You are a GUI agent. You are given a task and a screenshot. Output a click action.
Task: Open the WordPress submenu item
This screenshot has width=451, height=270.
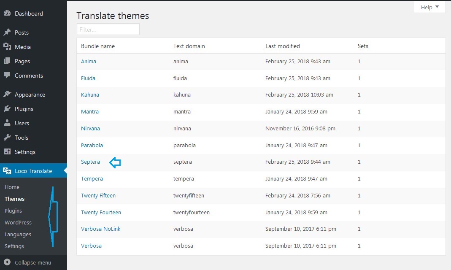point(18,223)
